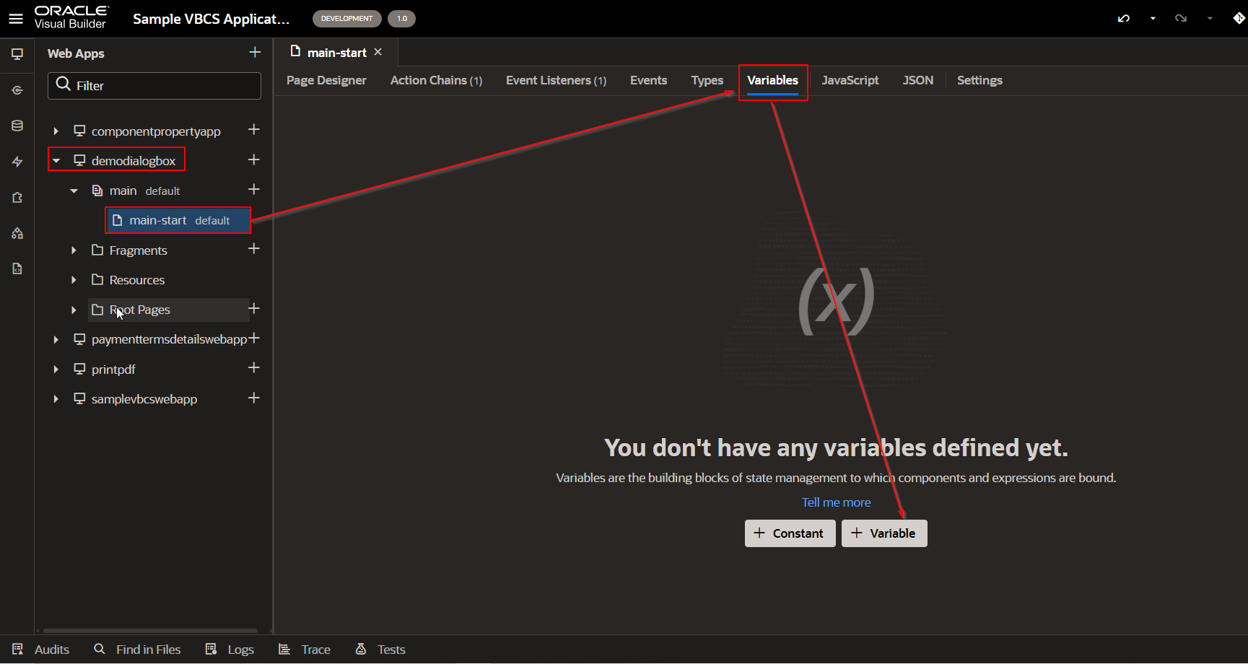Expand the componentpropertyapp node
The height and width of the screenshot is (664, 1248).
point(56,131)
